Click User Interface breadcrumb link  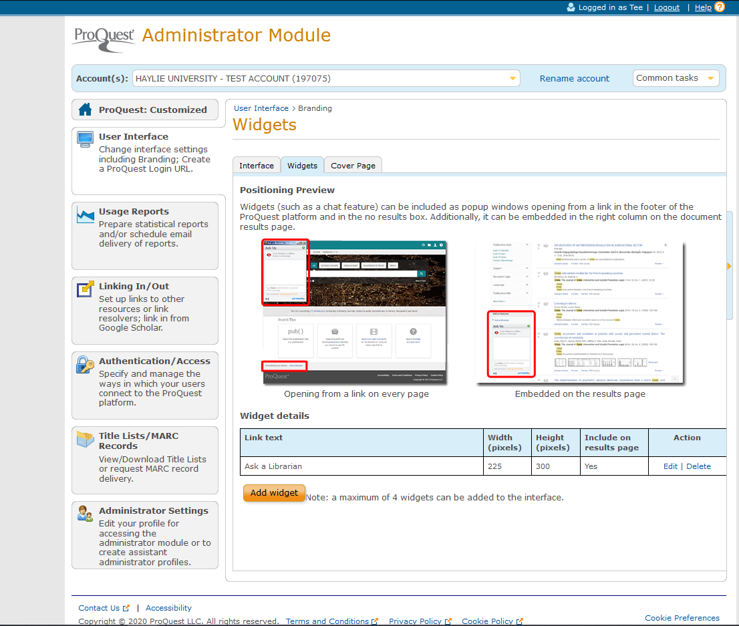coord(261,108)
